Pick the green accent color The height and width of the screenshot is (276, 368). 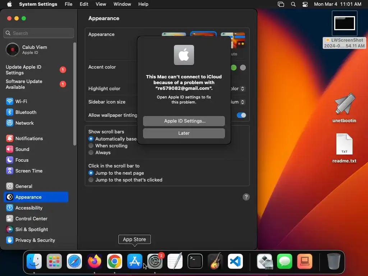tap(234, 68)
